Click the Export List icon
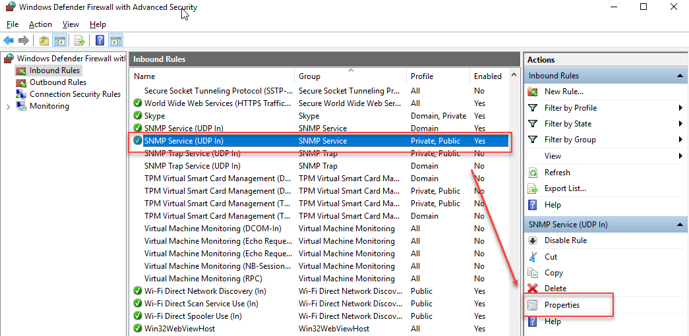Image resolution: width=689 pixels, height=336 pixels. pyautogui.click(x=533, y=188)
